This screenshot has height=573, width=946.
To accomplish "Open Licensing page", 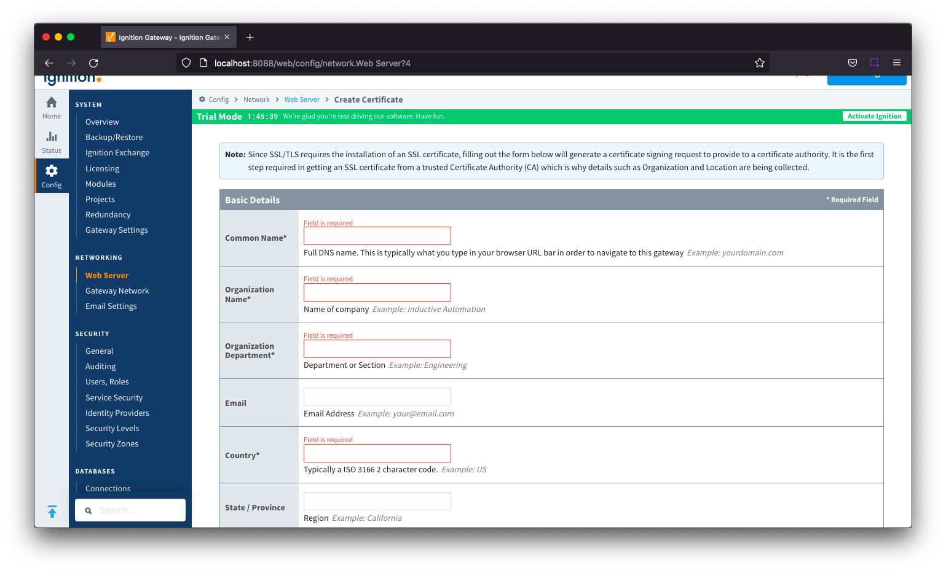I will point(102,168).
